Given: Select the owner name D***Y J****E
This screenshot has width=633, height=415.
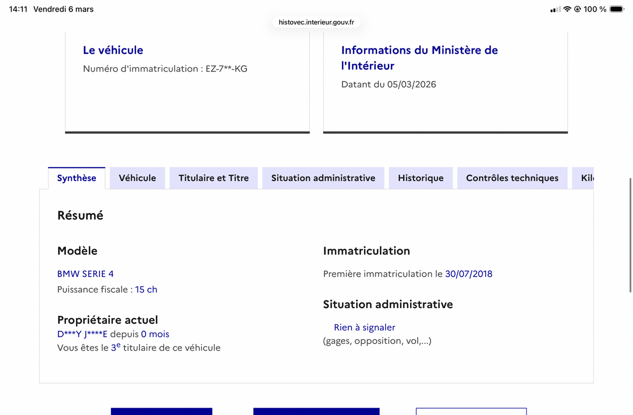Looking at the screenshot, I should tap(82, 334).
